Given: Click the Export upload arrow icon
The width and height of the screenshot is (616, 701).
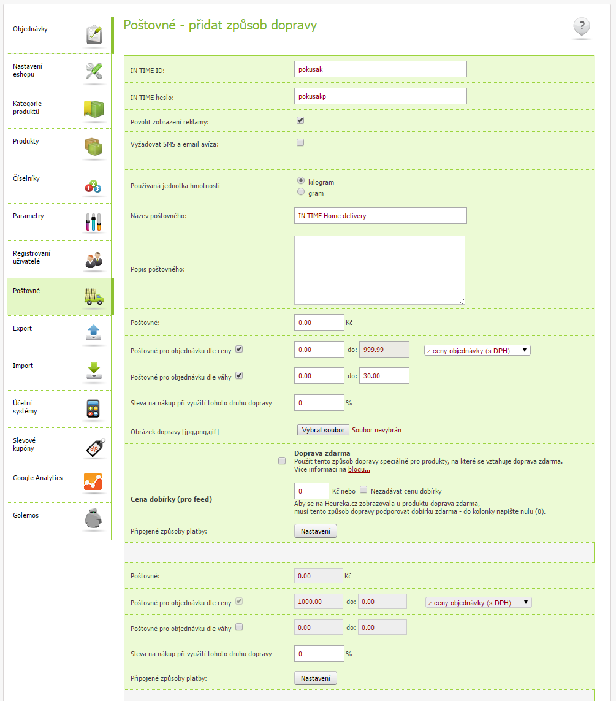Looking at the screenshot, I should [x=94, y=332].
